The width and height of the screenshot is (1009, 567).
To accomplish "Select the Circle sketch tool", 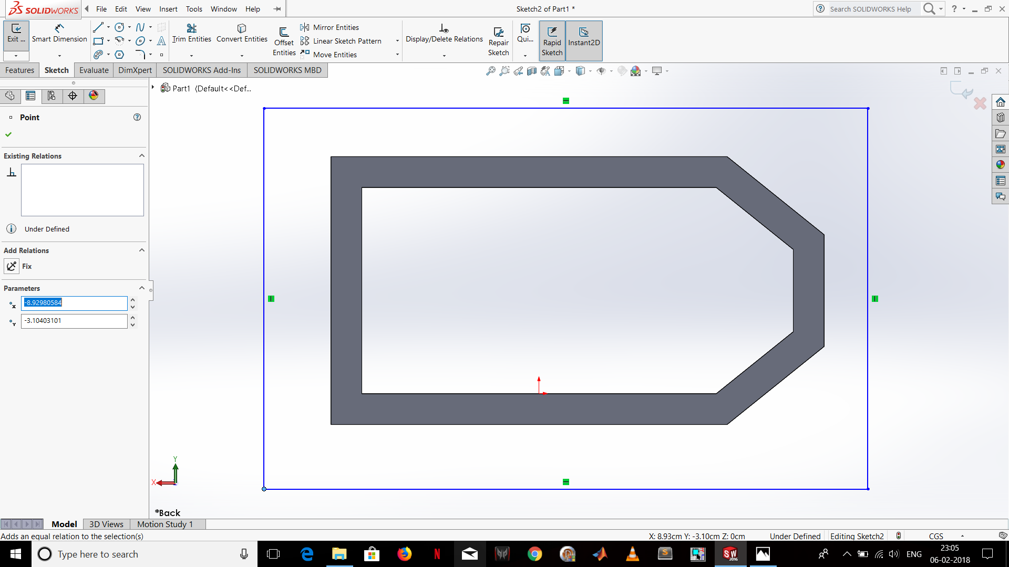I will tap(119, 27).
